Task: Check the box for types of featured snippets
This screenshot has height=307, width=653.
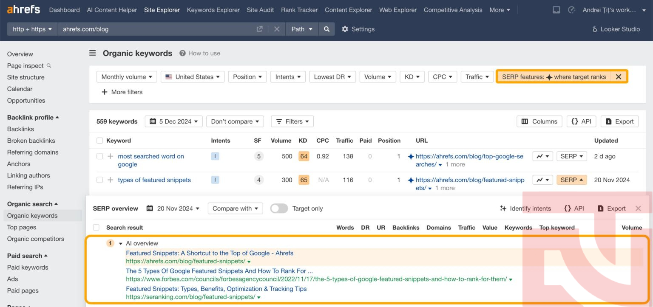Action: coord(99,180)
